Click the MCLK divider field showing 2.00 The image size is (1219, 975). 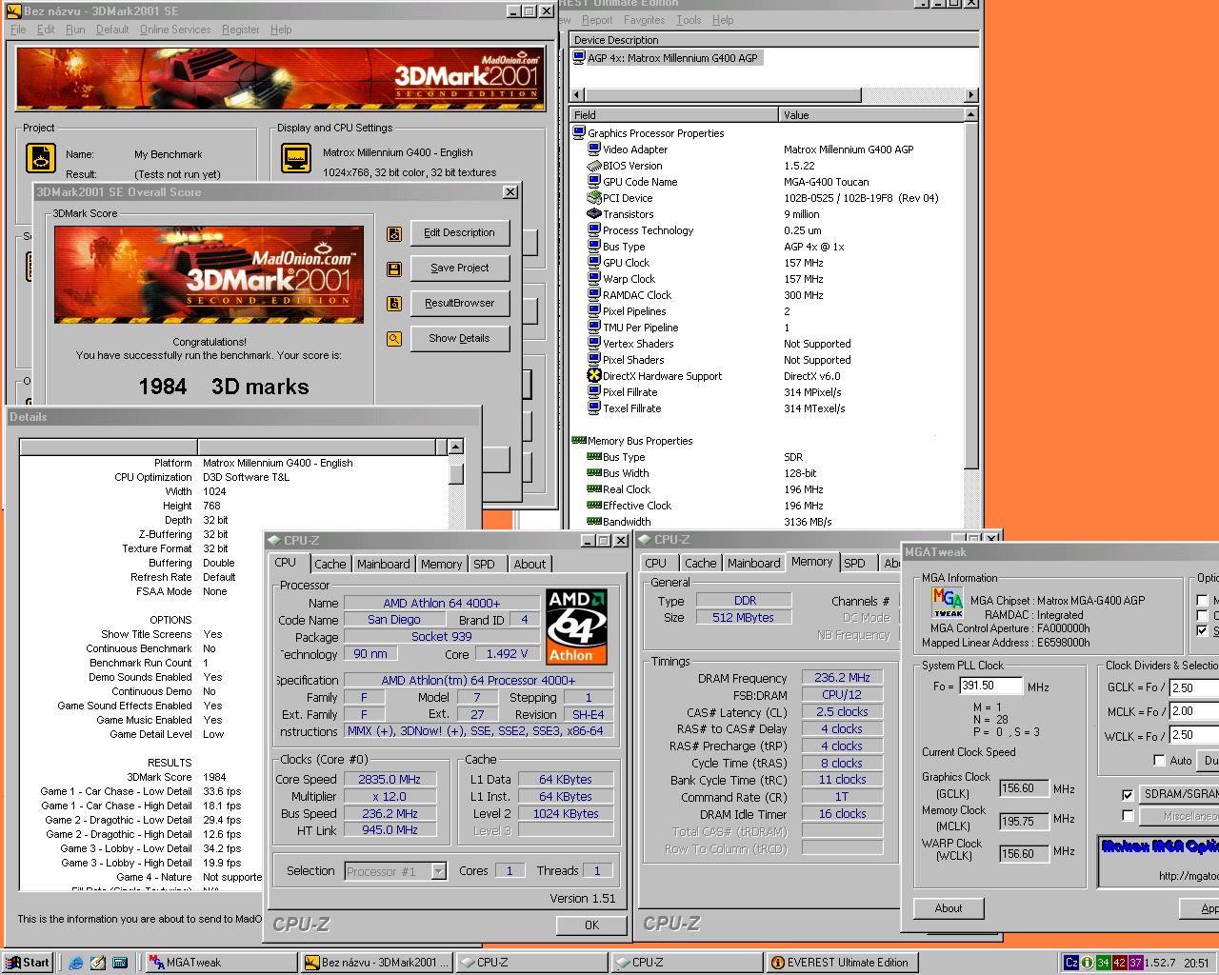coord(1194,711)
